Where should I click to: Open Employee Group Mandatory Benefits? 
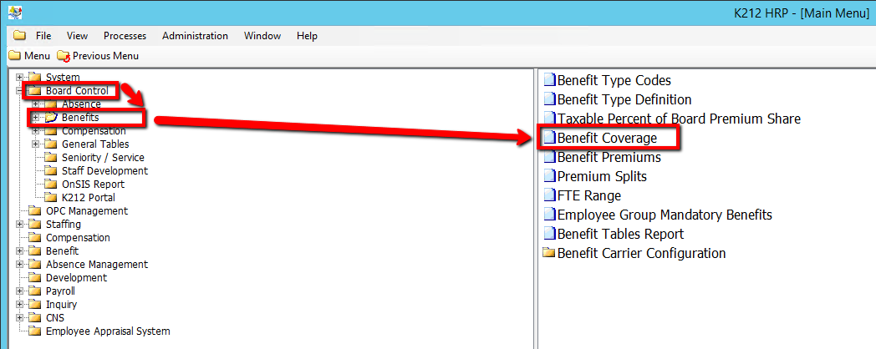(x=665, y=215)
